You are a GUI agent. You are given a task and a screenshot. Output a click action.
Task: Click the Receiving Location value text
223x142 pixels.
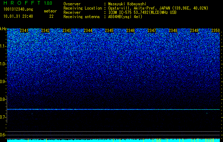pos(158,8)
